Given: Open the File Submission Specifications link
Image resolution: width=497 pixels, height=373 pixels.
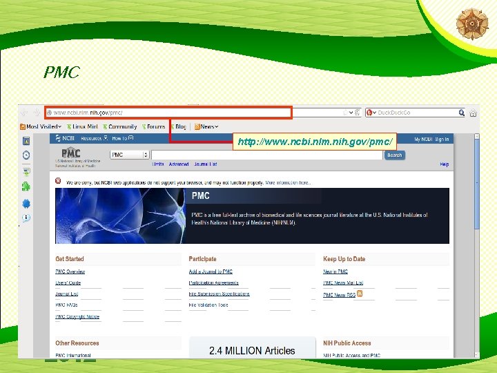Looking at the screenshot, I should [x=220, y=294].
